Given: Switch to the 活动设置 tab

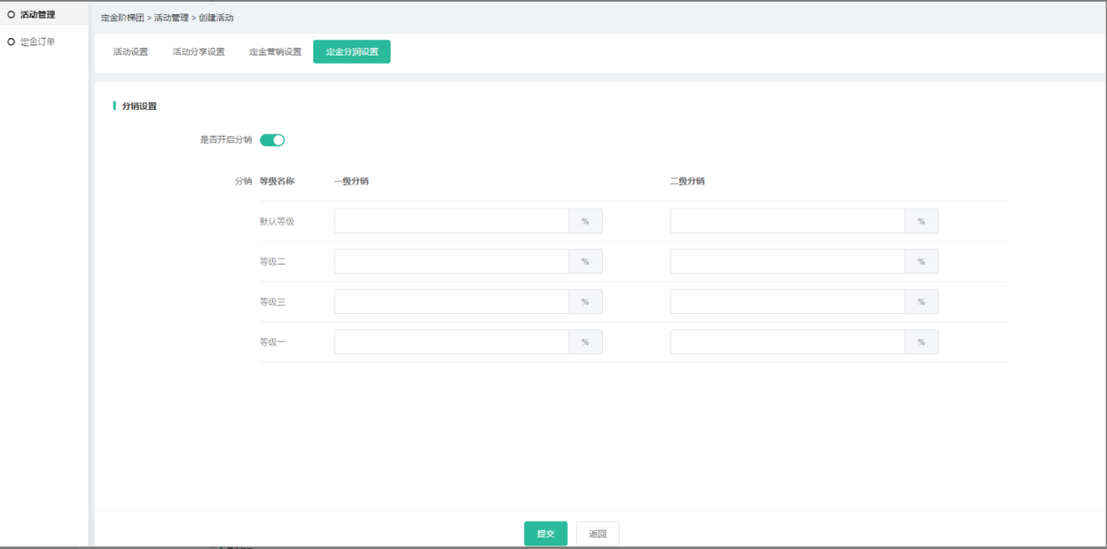Looking at the screenshot, I should tap(130, 52).
